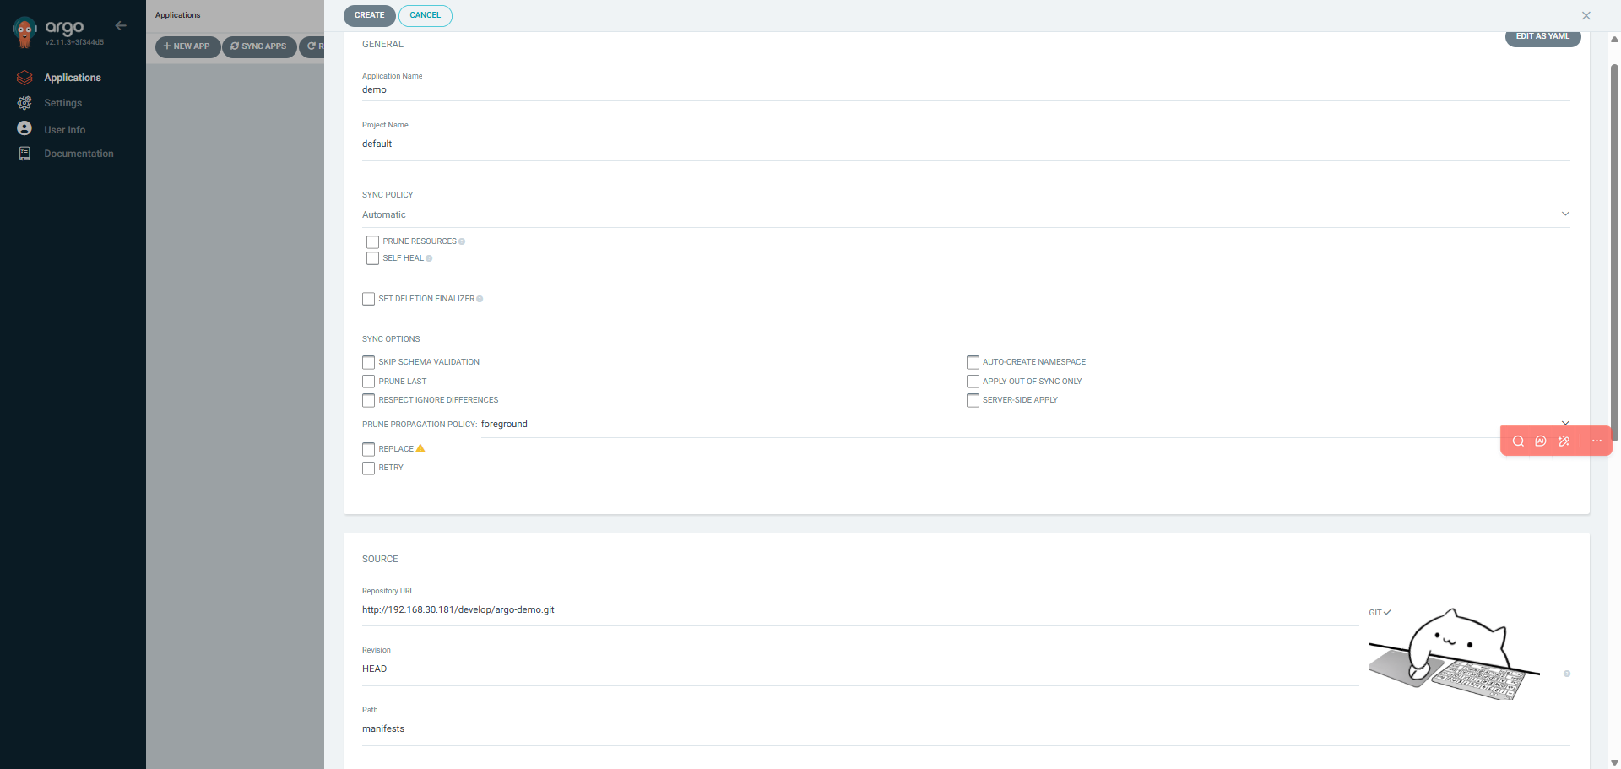Open the three-dots menu in the red toolbar
The height and width of the screenshot is (769, 1621).
tap(1597, 441)
